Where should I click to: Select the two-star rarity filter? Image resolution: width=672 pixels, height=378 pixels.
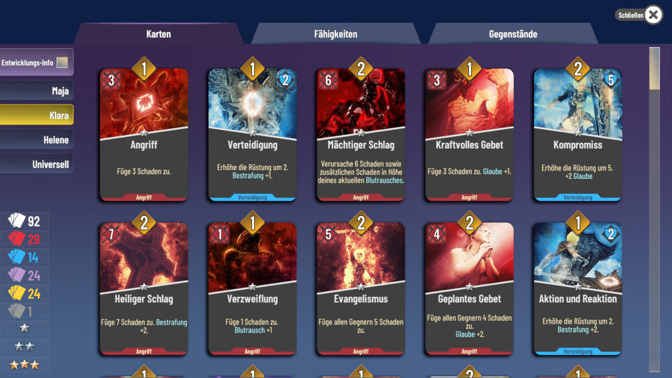[25, 346]
